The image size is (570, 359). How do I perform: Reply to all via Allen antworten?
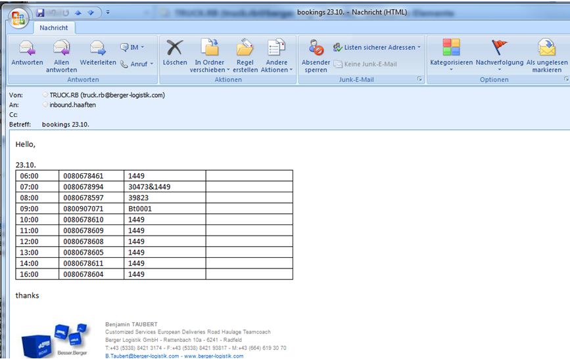coord(61,56)
